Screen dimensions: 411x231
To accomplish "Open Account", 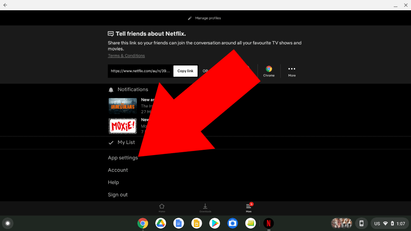I will [118, 170].
